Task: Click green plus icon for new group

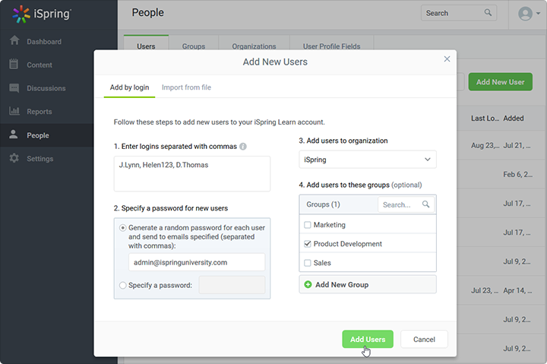Action: point(308,285)
